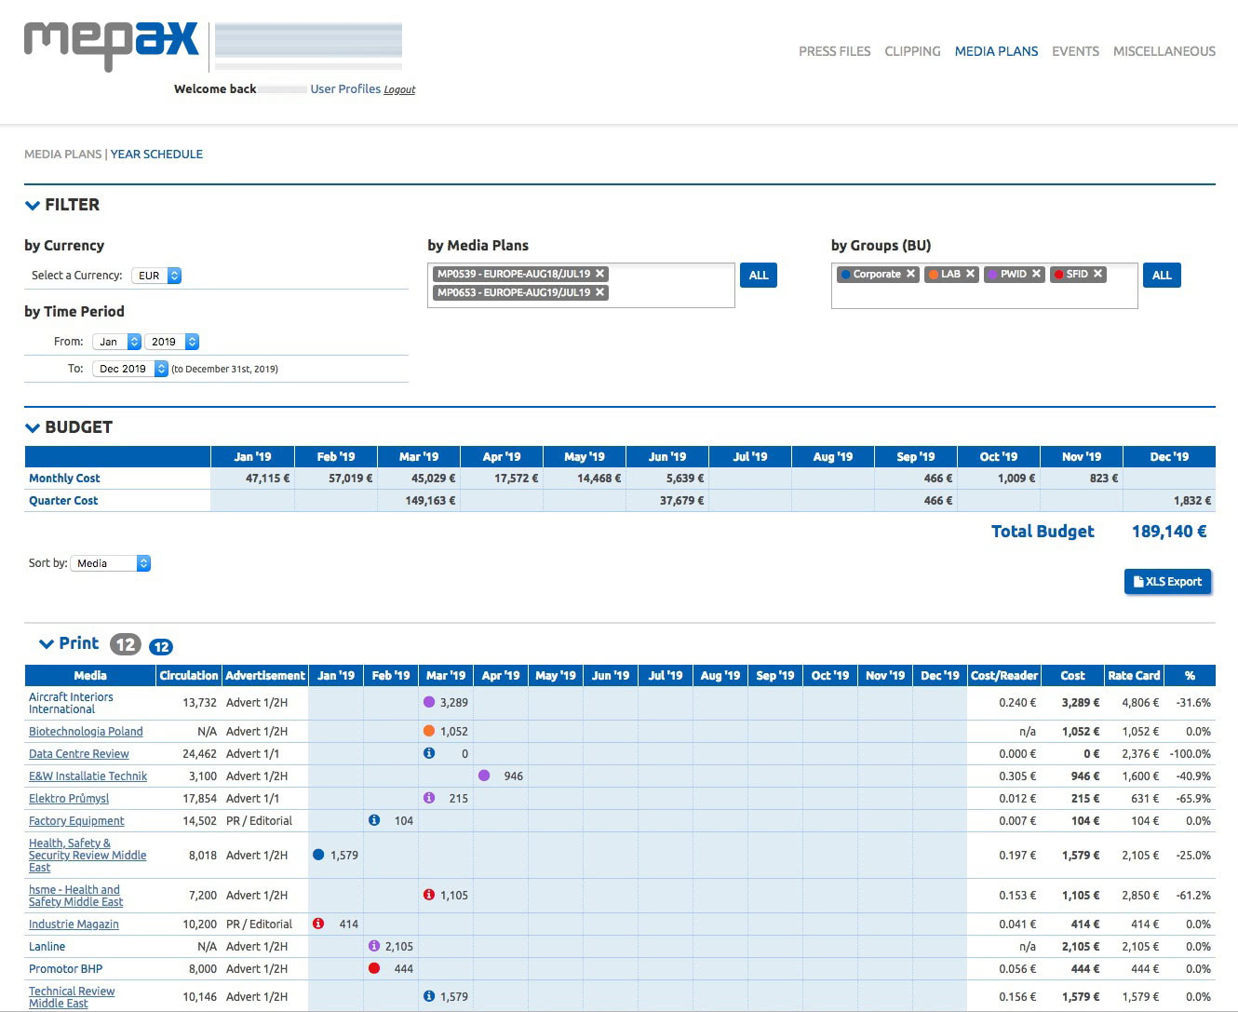Viewport: 1238px width, 1012px height.
Task: Remove the MP0539 - EUROPE-AUG18/JUL19 media plan tag
Action: 600,274
